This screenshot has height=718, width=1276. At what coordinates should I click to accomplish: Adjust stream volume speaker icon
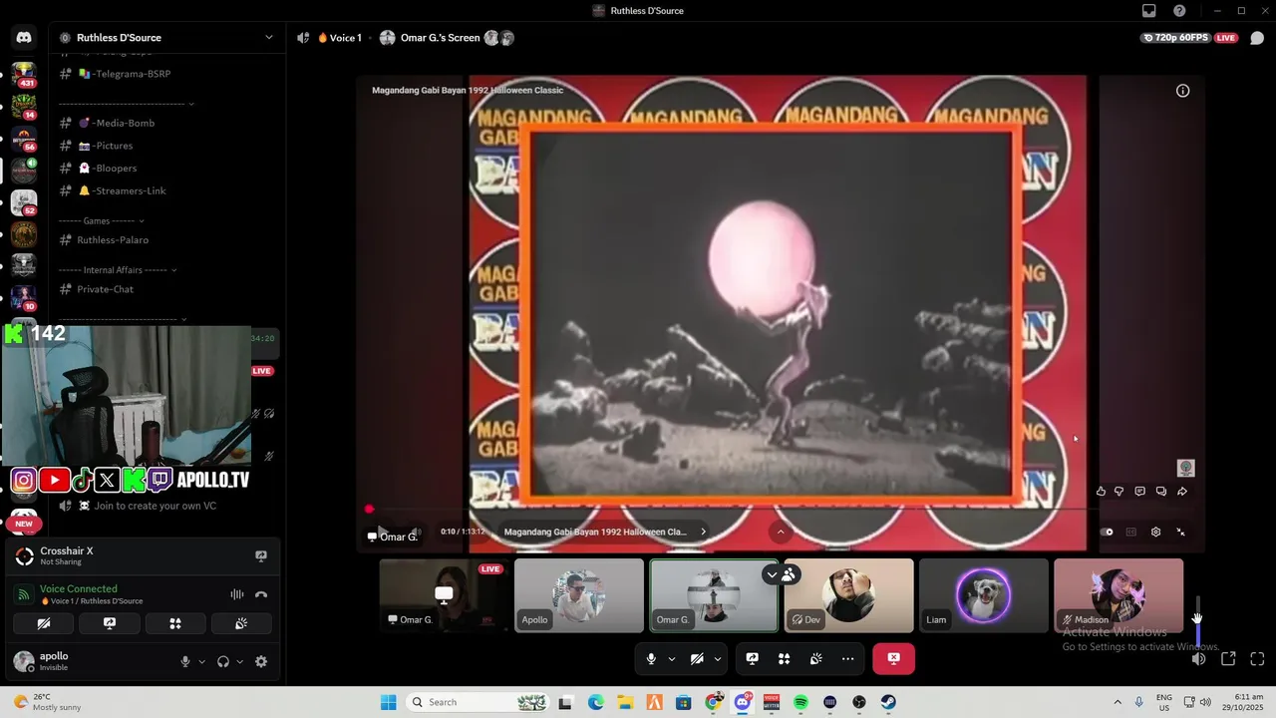coord(1199,659)
